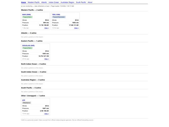Click the Eastern Pacific section heading

click(32, 41)
